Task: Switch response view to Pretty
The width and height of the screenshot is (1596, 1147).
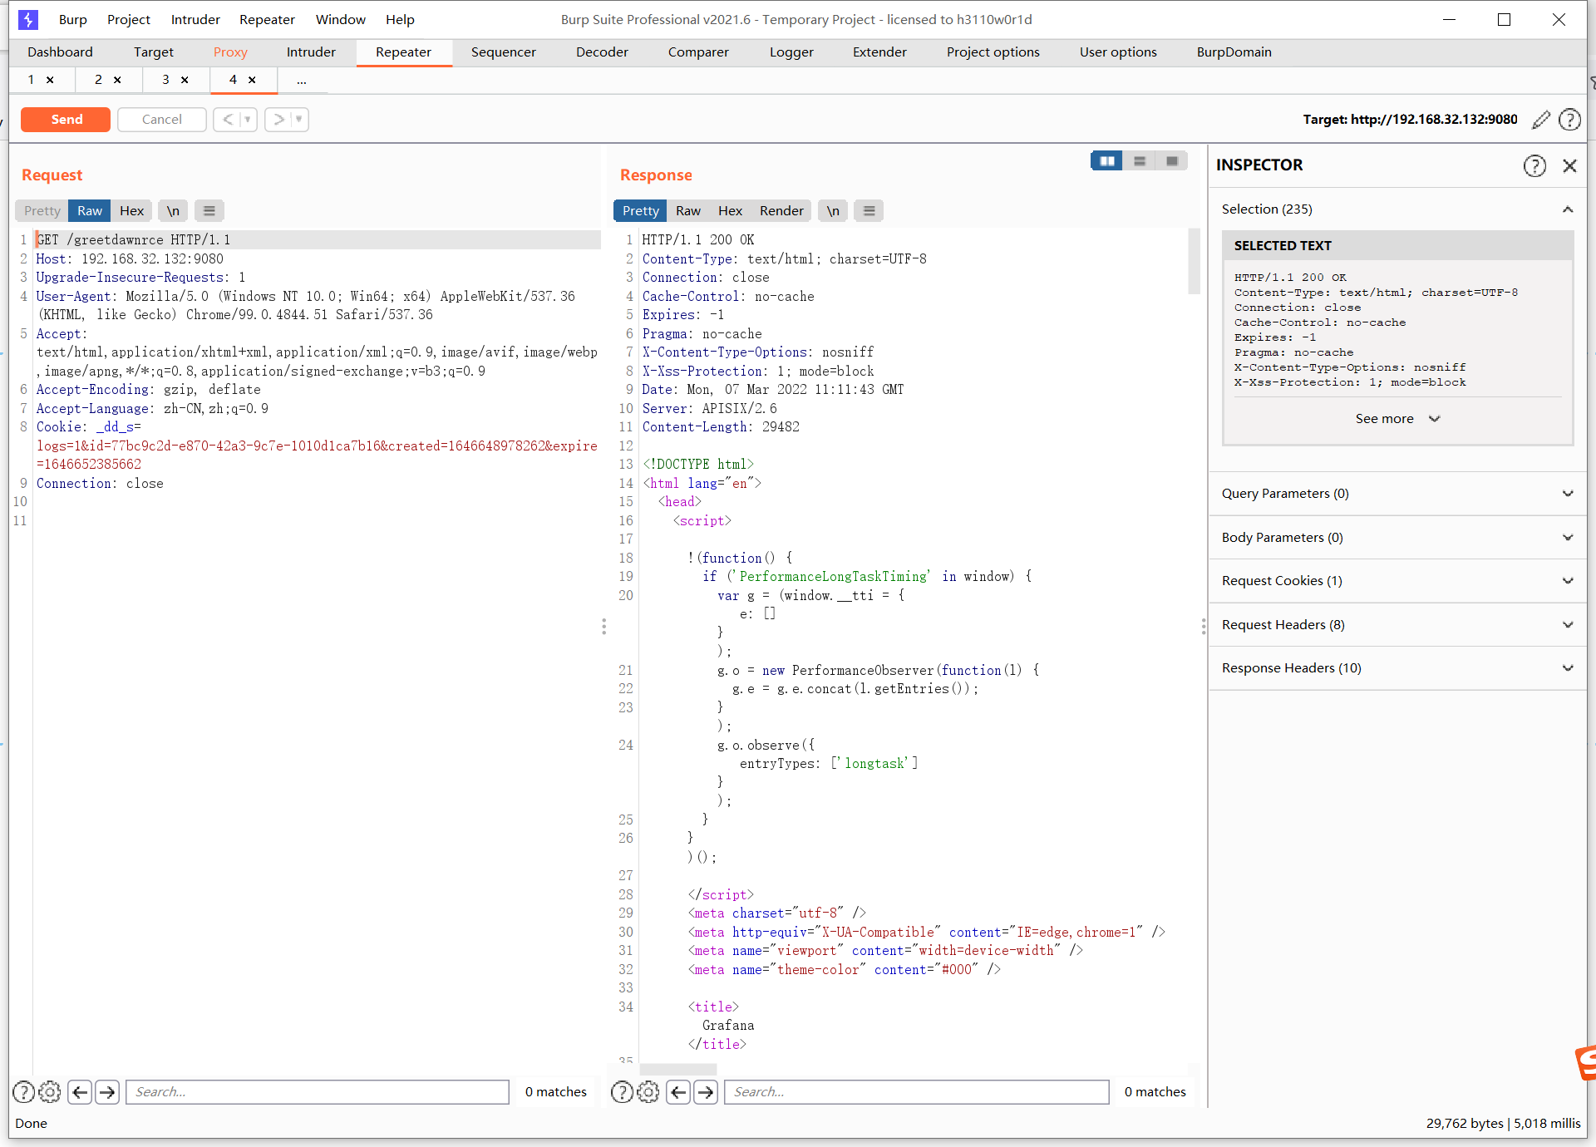Action: pyautogui.click(x=640, y=211)
